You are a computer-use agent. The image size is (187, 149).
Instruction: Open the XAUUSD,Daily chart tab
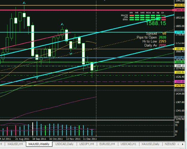coord(150,144)
